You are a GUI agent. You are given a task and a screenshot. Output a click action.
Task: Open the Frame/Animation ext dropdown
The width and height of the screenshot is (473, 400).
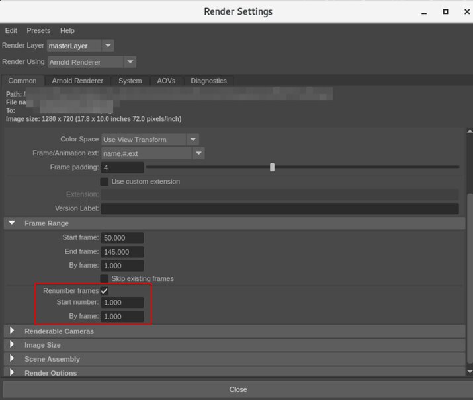pyautogui.click(x=153, y=153)
